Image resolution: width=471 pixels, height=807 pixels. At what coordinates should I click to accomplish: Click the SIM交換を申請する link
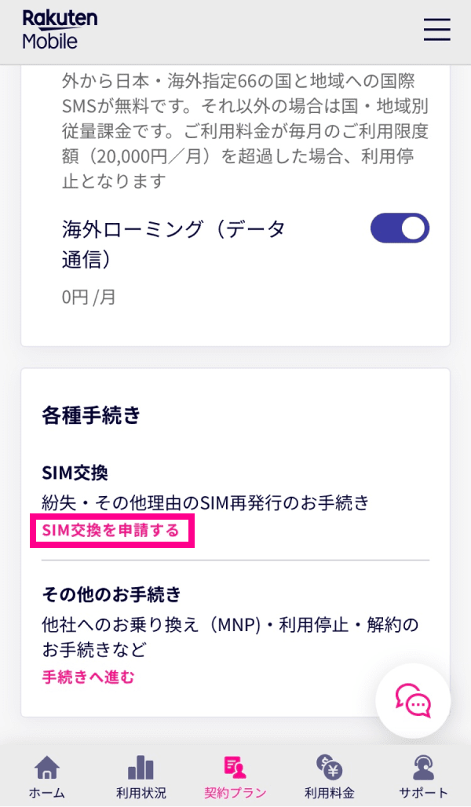pos(111,530)
